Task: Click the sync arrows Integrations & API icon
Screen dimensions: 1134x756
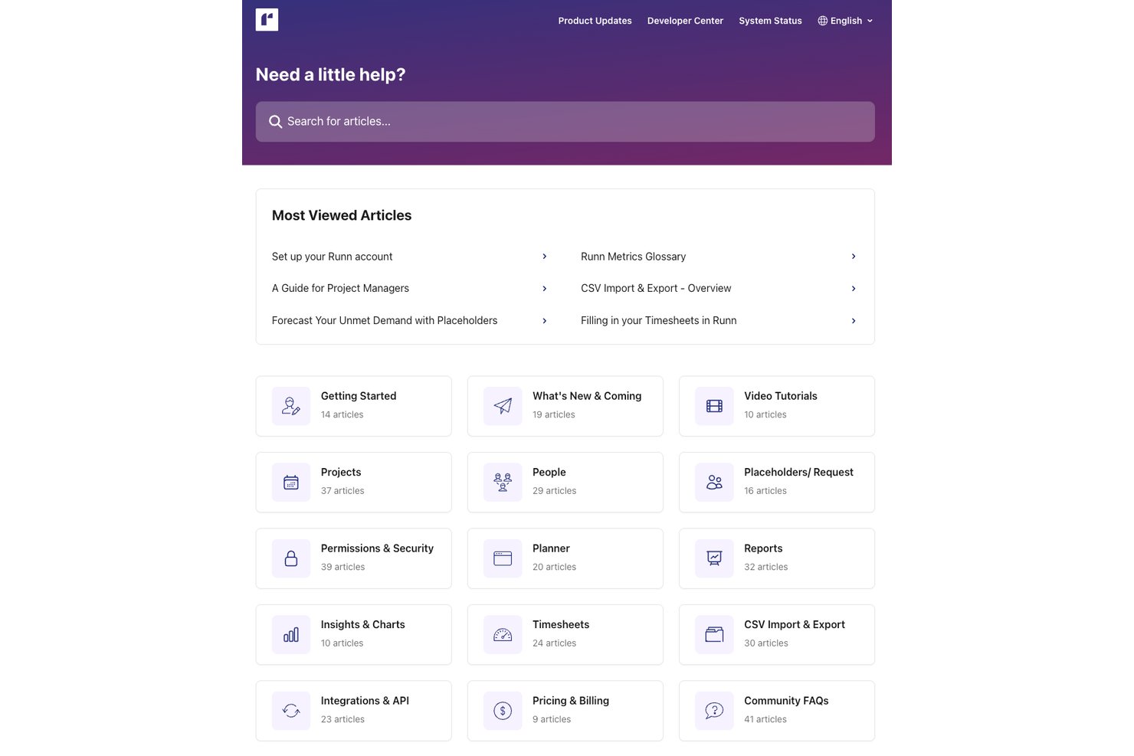Action: click(x=291, y=711)
